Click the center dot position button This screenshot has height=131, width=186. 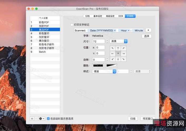[x=118, y=53]
